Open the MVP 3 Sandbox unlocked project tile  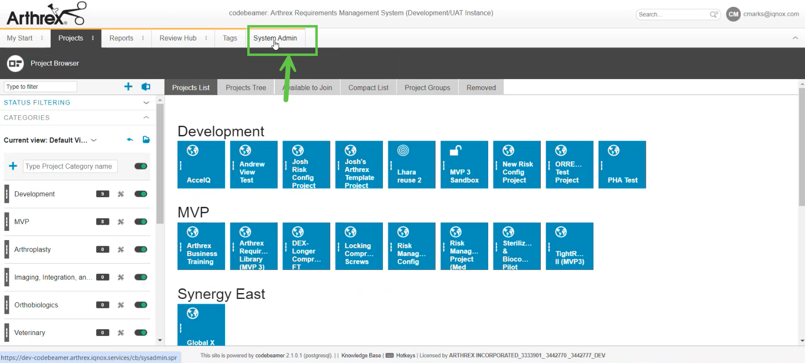pyautogui.click(x=464, y=164)
